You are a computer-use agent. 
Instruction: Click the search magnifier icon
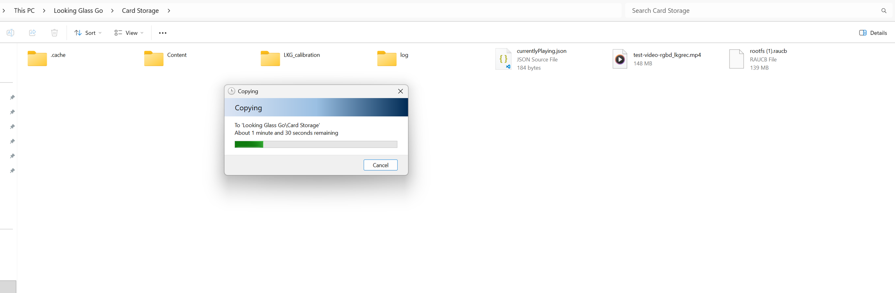click(x=884, y=11)
